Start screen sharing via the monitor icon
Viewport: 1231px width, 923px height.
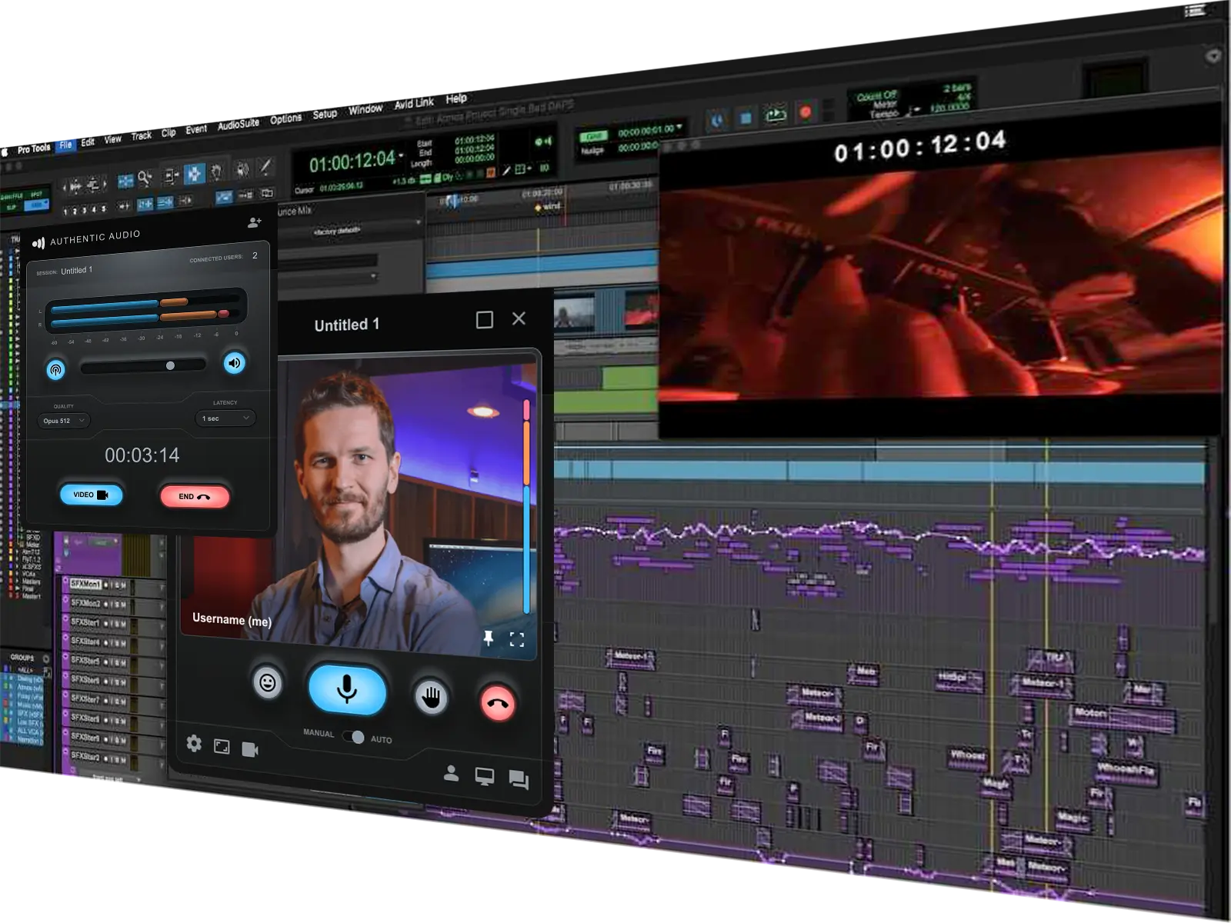coord(484,776)
